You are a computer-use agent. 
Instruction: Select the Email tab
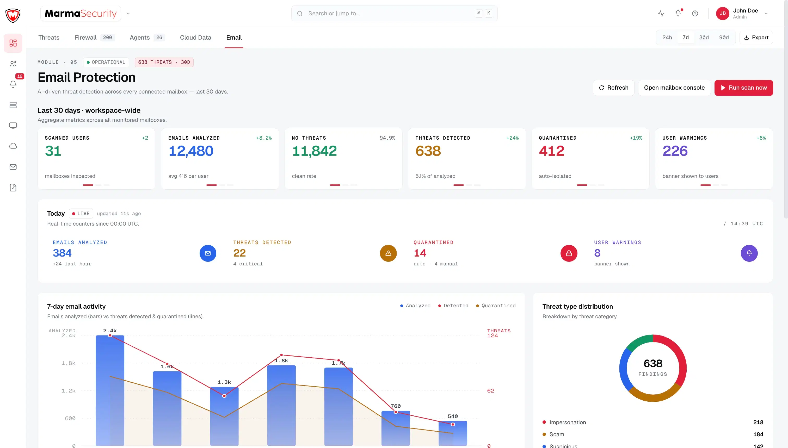(234, 38)
